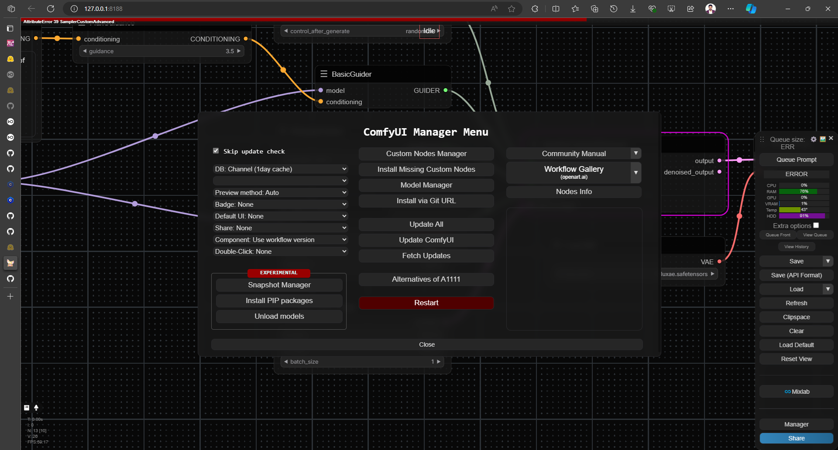Select the active ComfyUI tab in the vertical tab bar
Image resolution: width=838 pixels, height=450 pixels.
[10, 263]
